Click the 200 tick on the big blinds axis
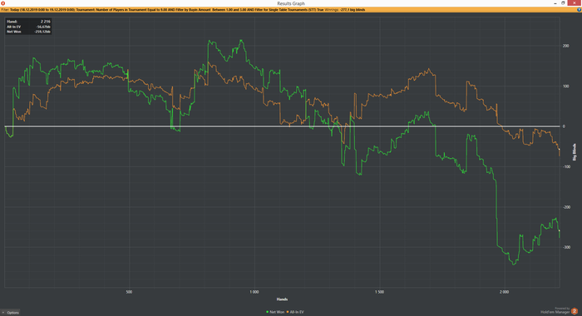 coord(565,46)
